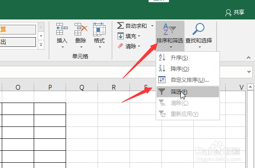Select column Q header
This screenshot has height=168, width=255.
pyautogui.click(x=82, y=88)
